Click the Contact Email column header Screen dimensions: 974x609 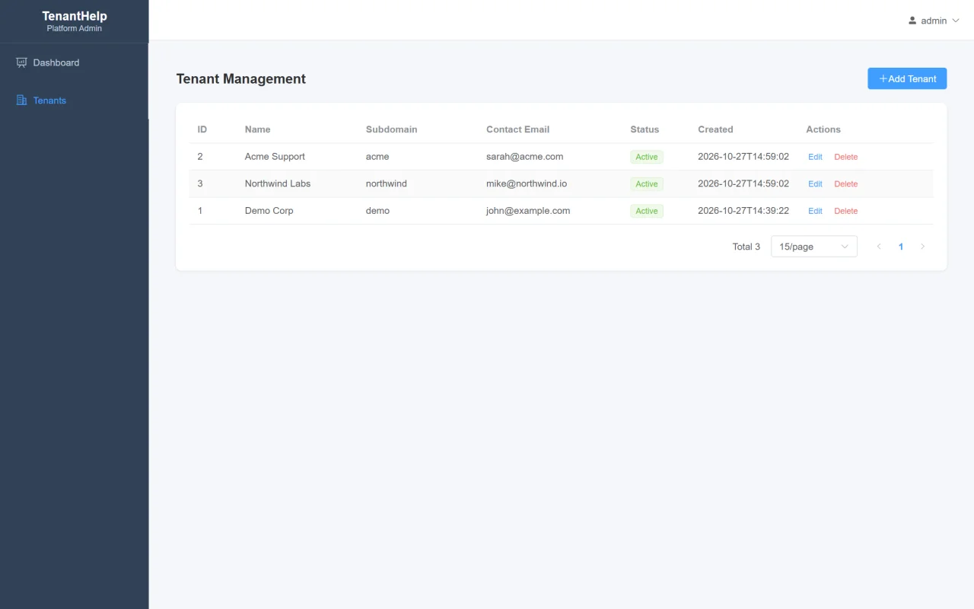coord(517,129)
